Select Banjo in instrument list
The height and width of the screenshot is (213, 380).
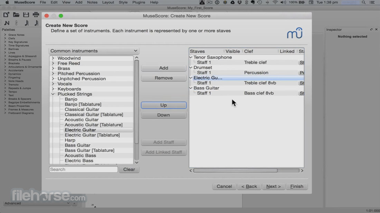(x=71, y=99)
